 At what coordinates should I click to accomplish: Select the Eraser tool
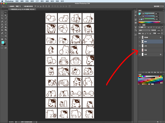click(x=2, y=27)
